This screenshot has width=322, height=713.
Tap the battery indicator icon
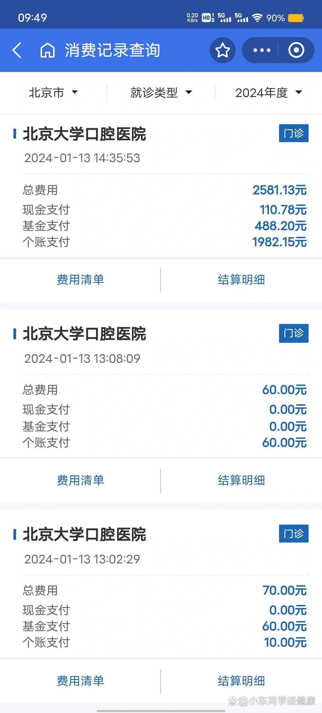(x=296, y=18)
